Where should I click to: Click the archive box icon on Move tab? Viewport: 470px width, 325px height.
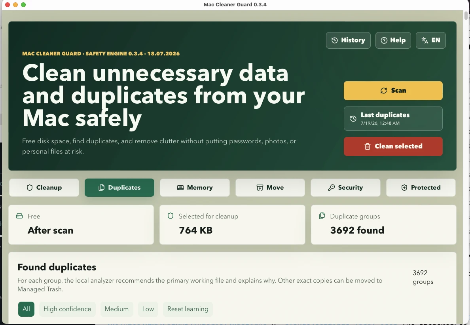(x=260, y=188)
